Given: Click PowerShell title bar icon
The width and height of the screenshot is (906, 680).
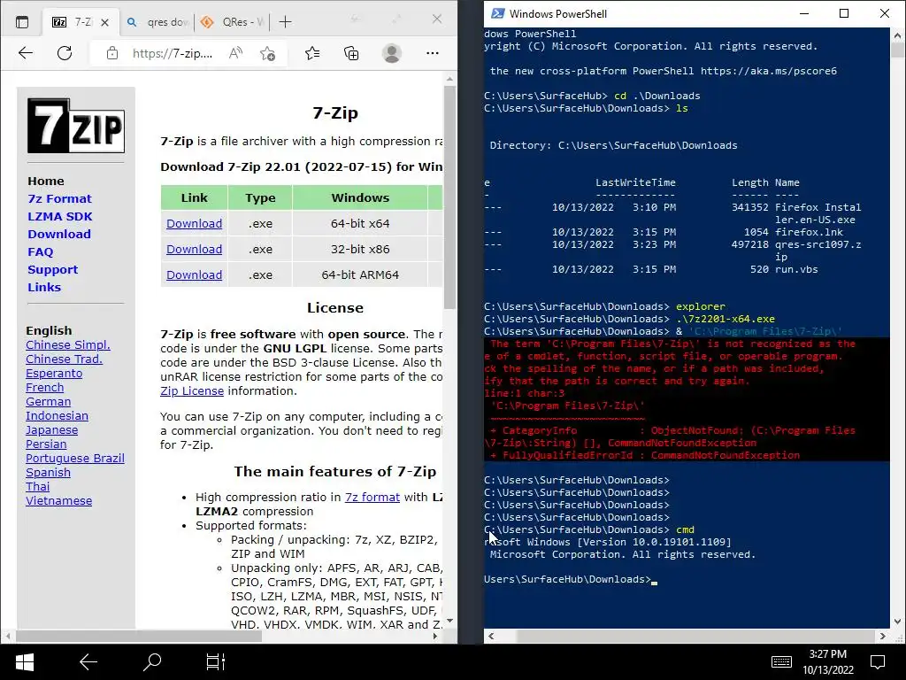Looking at the screenshot, I should tap(497, 13).
